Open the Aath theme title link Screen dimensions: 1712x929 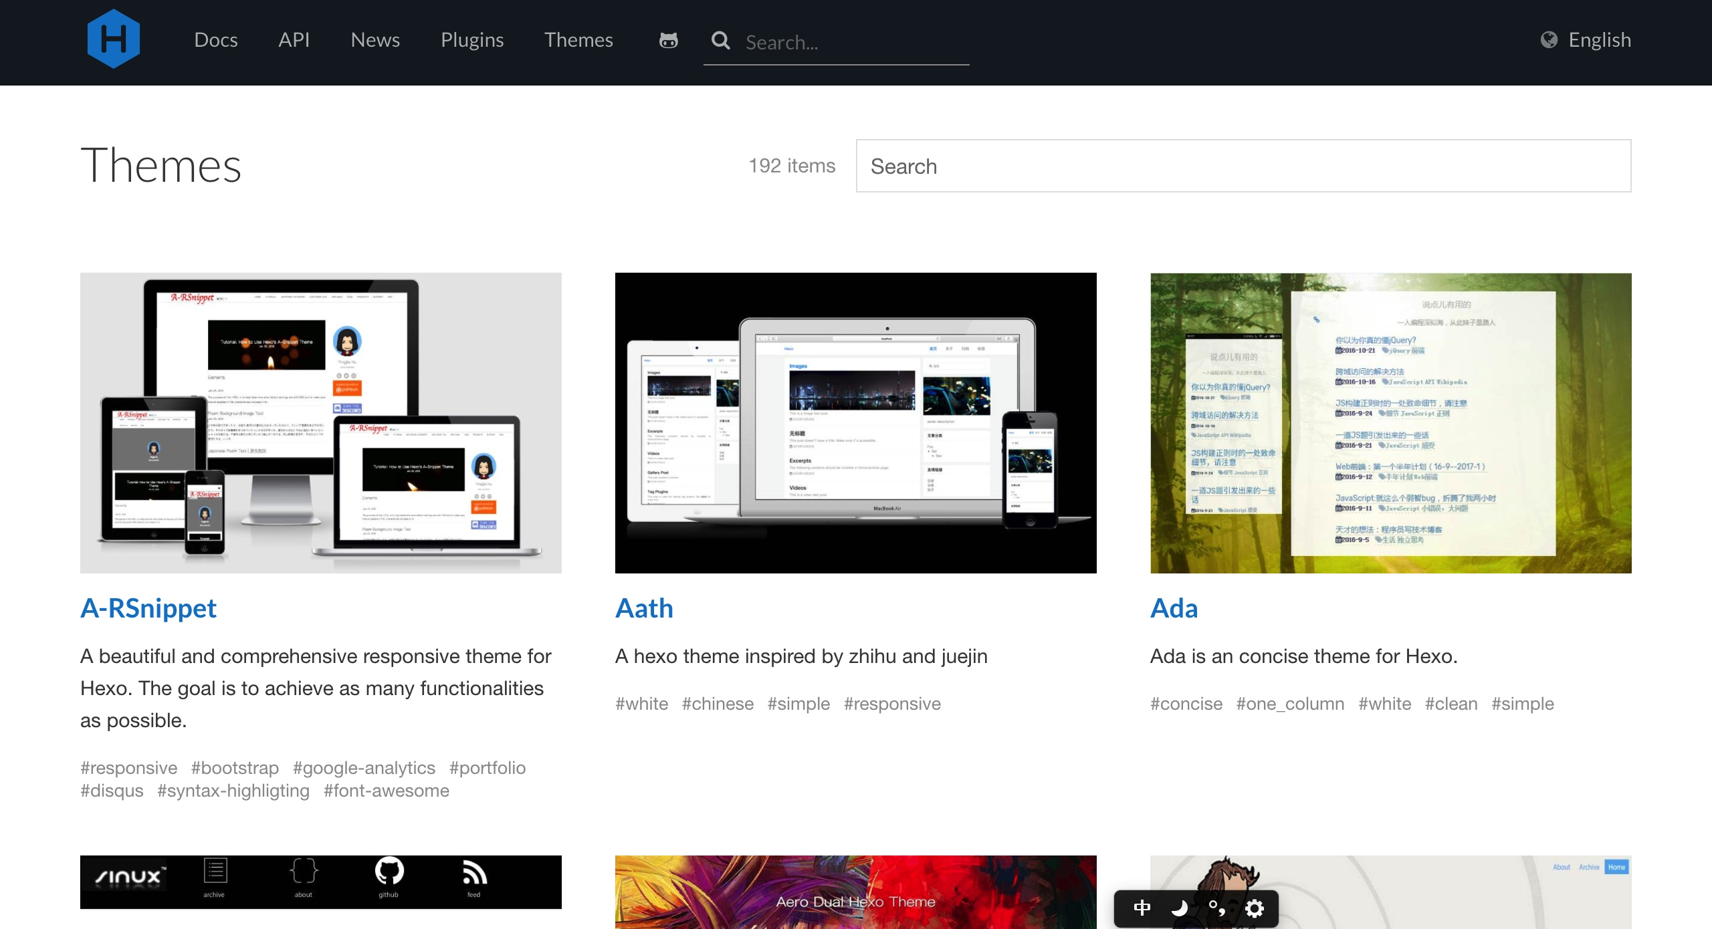point(644,608)
